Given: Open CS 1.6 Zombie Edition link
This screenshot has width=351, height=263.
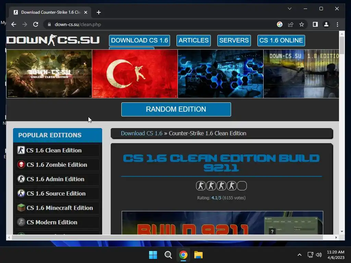Looking at the screenshot, I should click(57, 165).
